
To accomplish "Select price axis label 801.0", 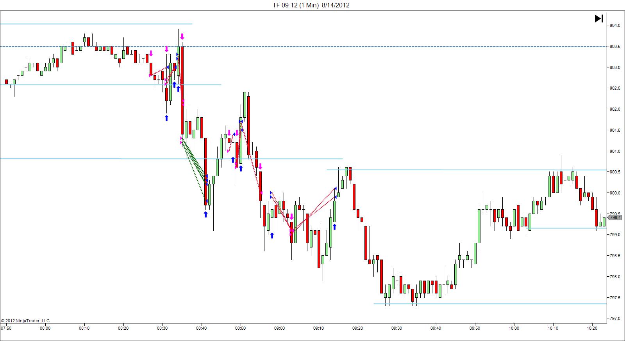I will click(x=615, y=152).
